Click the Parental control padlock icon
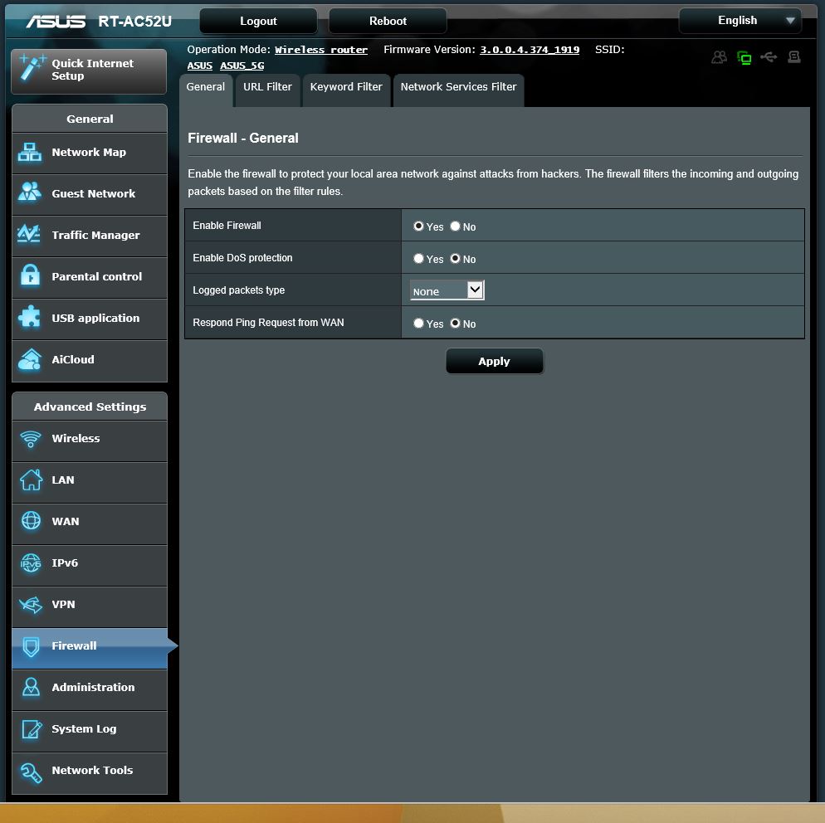Image resolution: width=825 pixels, height=823 pixels. click(30, 275)
